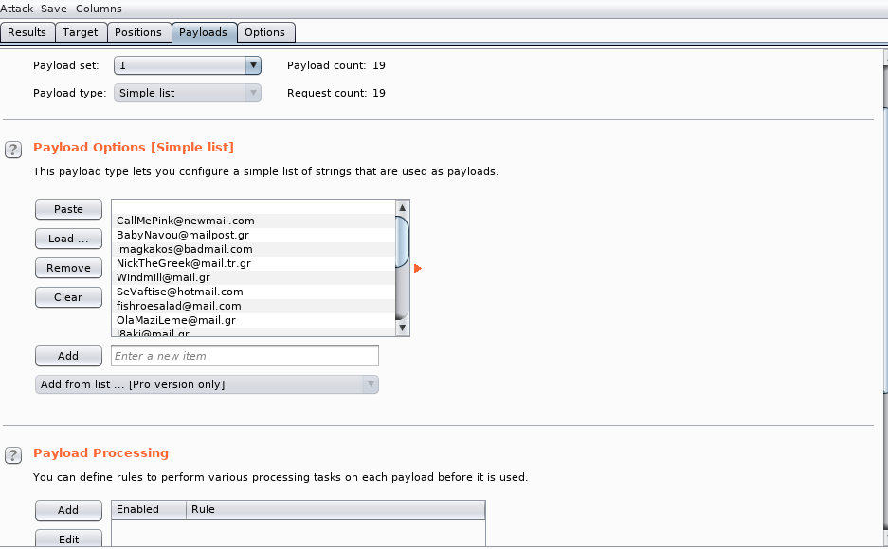Screen dimensions: 888x549
Task: Expand the Add from list dropdown
Action: coord(207,384)
